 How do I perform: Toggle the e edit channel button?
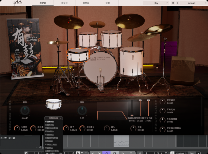10,138
